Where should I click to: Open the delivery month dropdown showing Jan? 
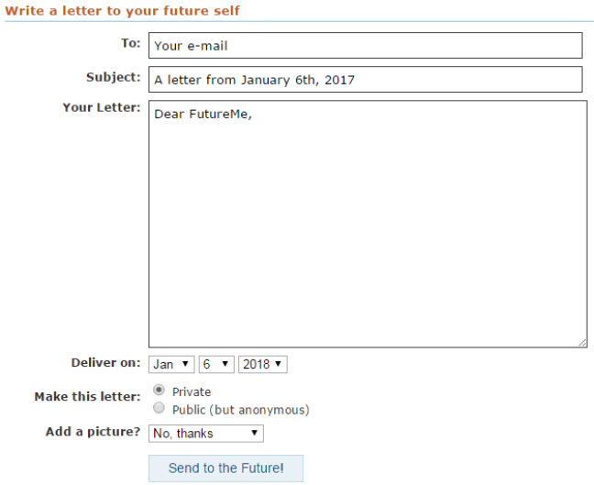[171, 364]
